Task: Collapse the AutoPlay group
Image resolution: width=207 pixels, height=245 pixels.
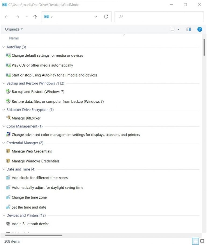Action: (4, 47)
